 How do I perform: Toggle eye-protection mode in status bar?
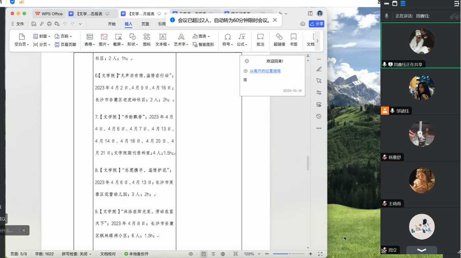[191, 254]
